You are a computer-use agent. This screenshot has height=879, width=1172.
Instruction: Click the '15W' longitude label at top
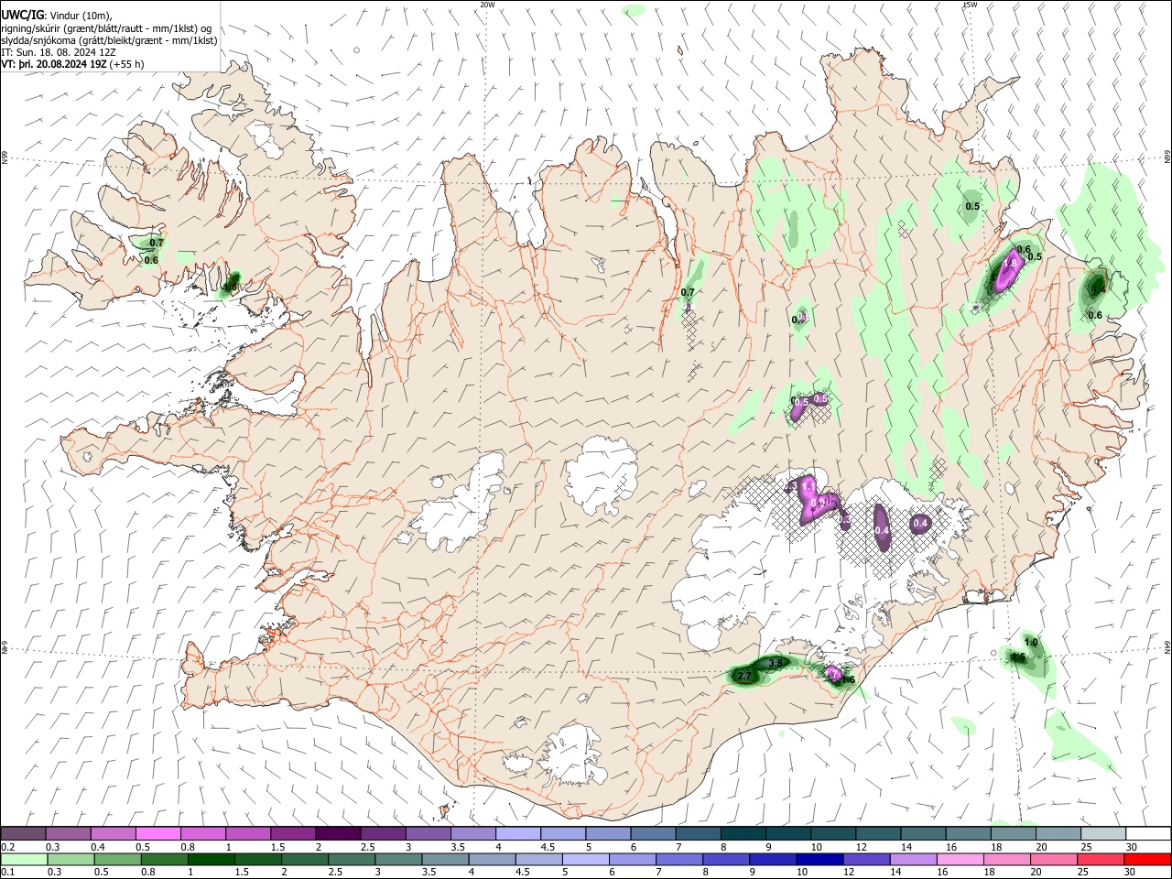pos(970,5)
